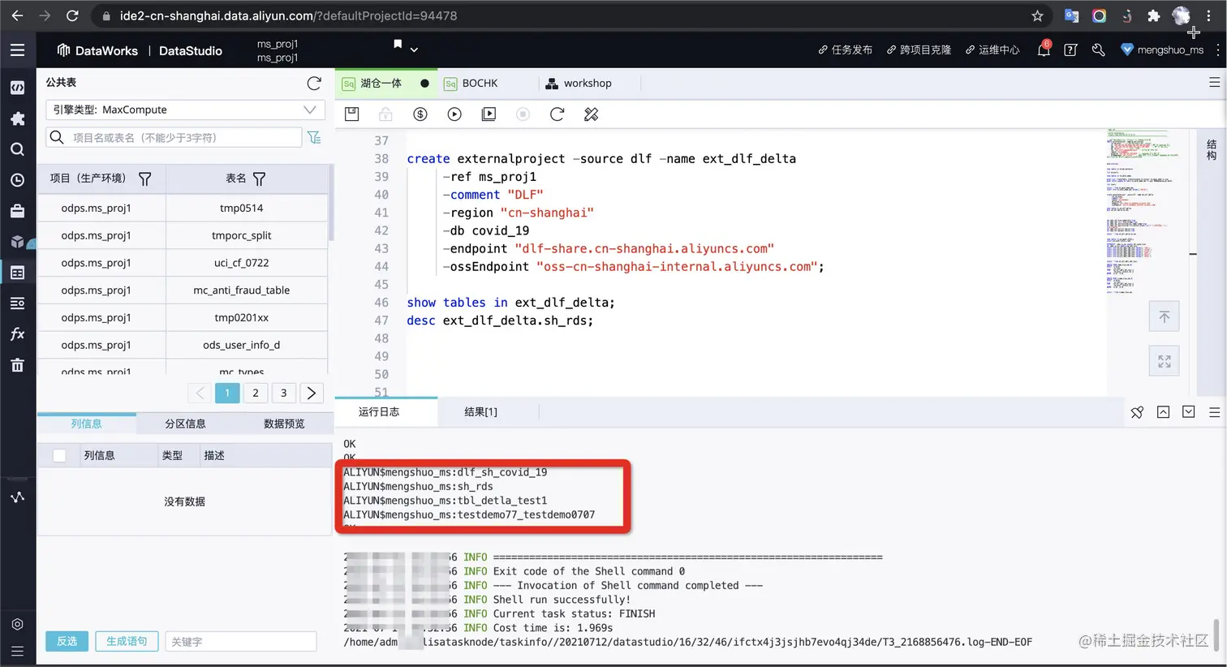Click the filter icon beside table search
Image resolution: width=1227 pixels, height=667 pixels.
[x=314, y=137]
